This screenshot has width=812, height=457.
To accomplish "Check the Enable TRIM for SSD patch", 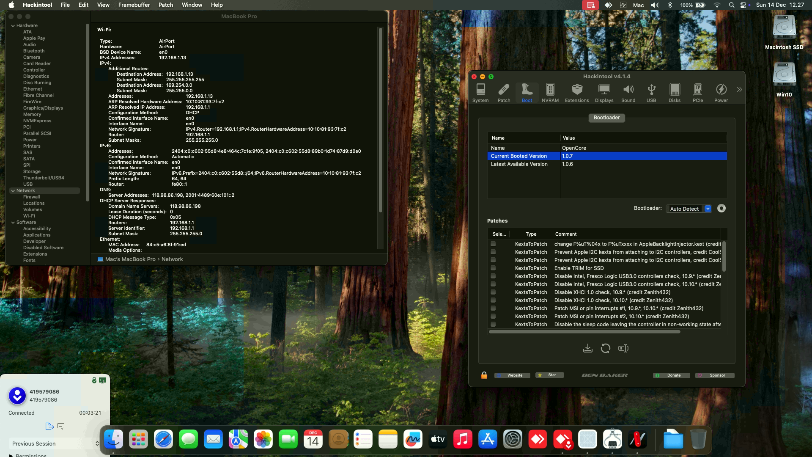I will [x=493, y=268].
